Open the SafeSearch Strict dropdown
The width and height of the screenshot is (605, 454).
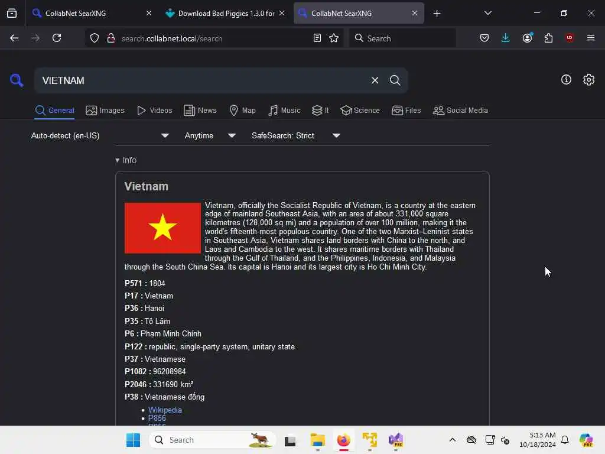[x=296, y=135]
